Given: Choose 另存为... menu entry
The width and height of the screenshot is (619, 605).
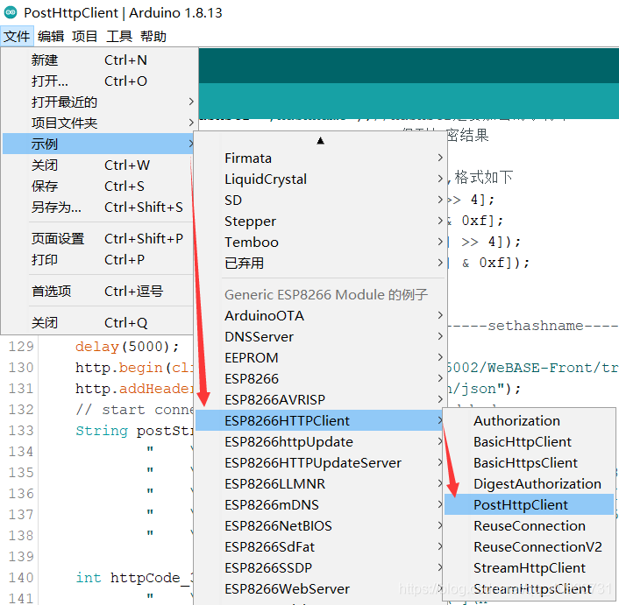Looking at the screenshot, I should click(99, 207).
